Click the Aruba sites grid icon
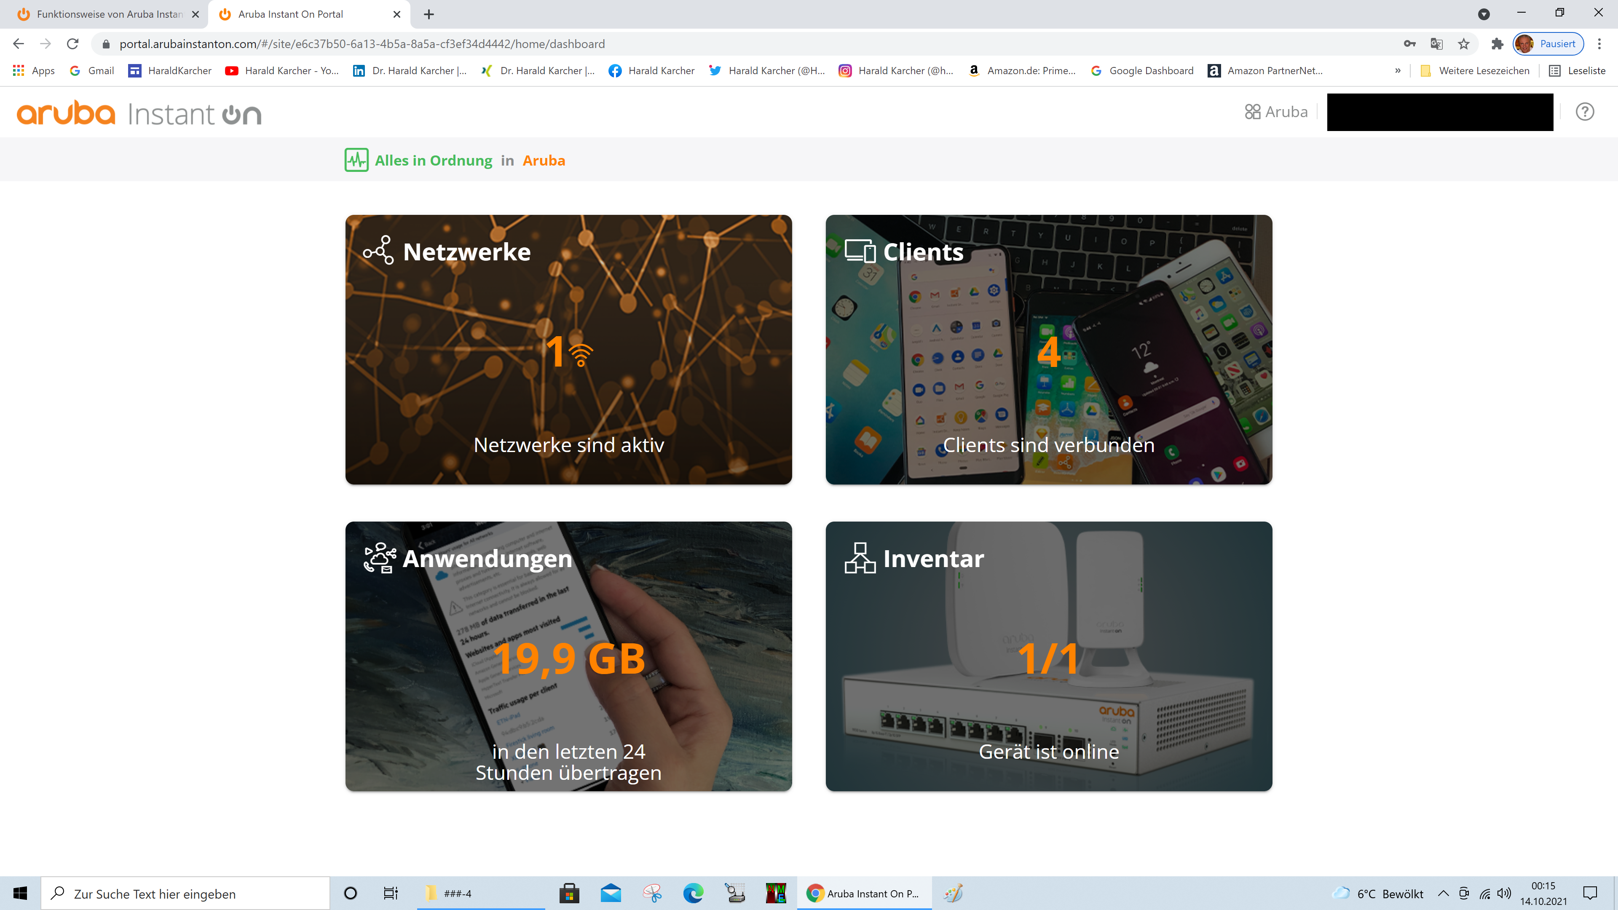 [x=1252, y=112]
